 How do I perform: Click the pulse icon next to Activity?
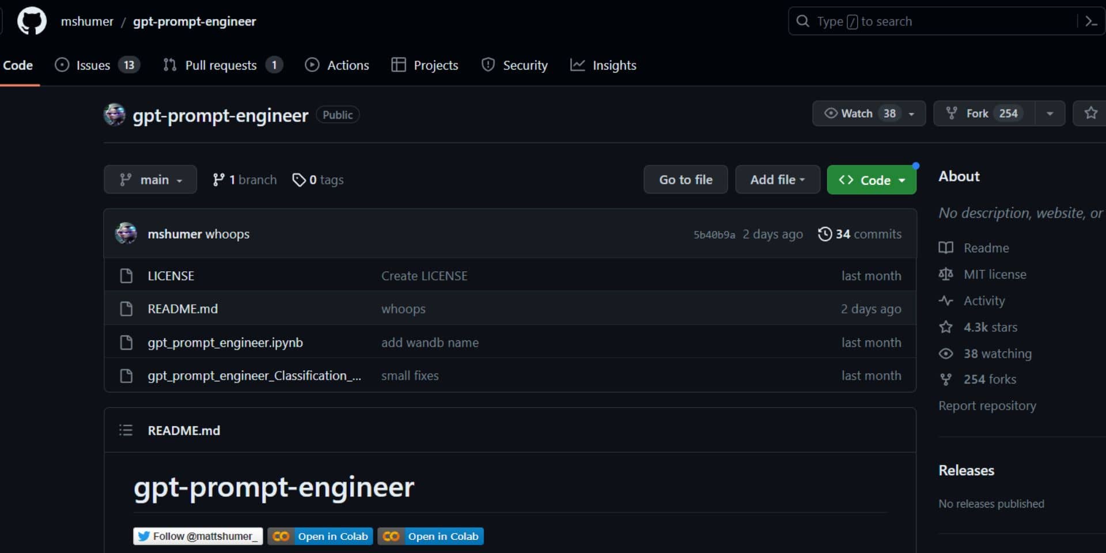(946, 301)
